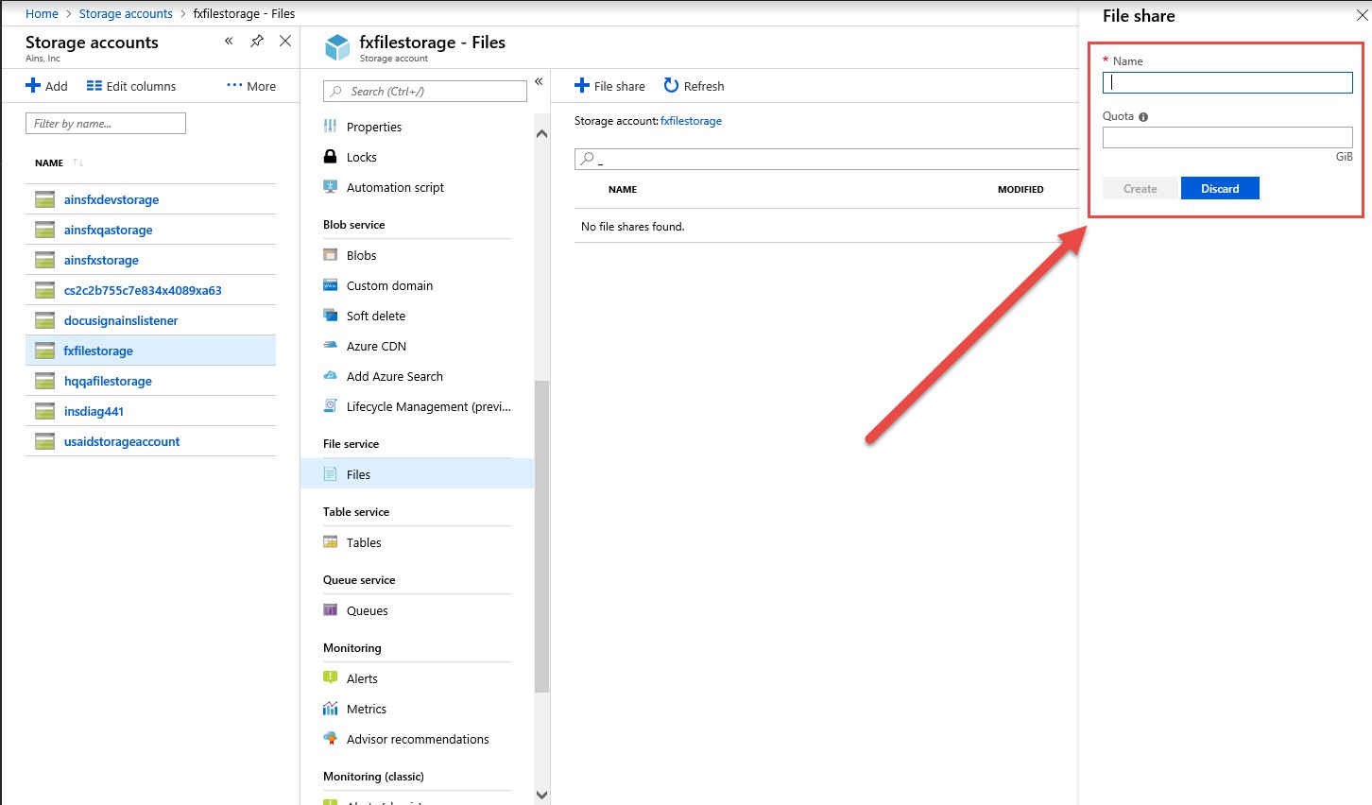The image size is (1372, 805).
Task: Click the File share plus button
Action: pyautogui.click(x=609, y=86)
